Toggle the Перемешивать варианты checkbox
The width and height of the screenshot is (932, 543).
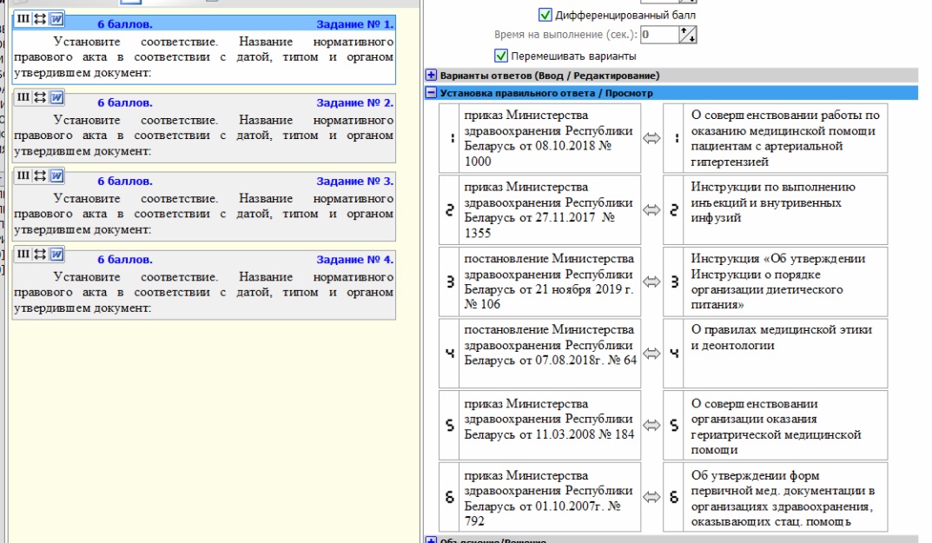[x=501, y=56]
